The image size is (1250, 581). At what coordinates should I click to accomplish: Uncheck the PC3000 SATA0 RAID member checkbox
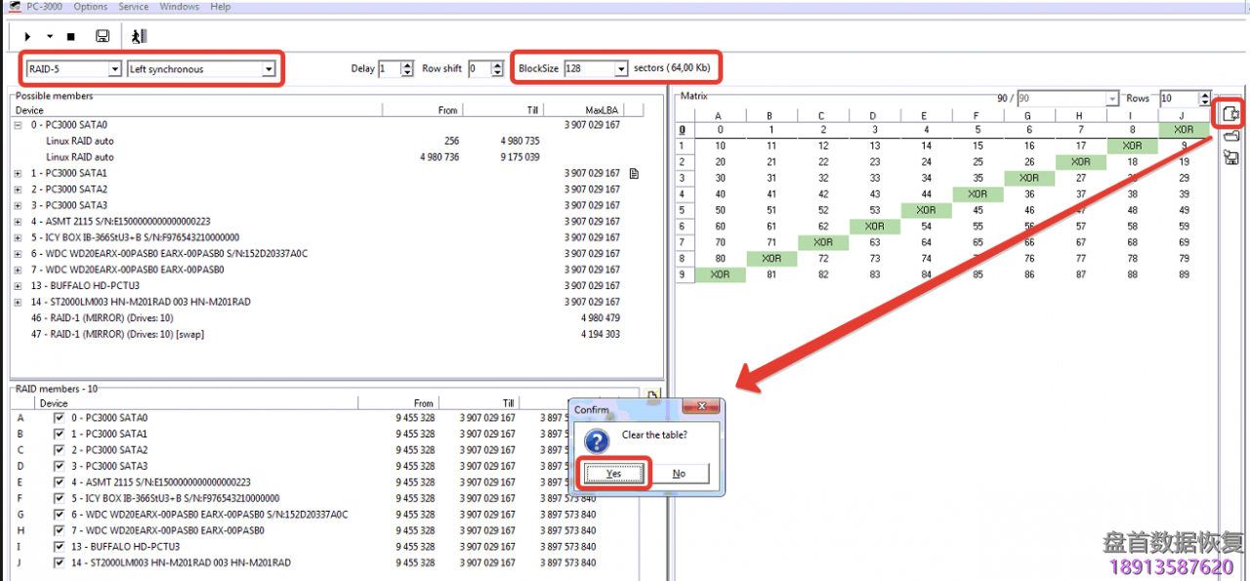pos(60,418)
